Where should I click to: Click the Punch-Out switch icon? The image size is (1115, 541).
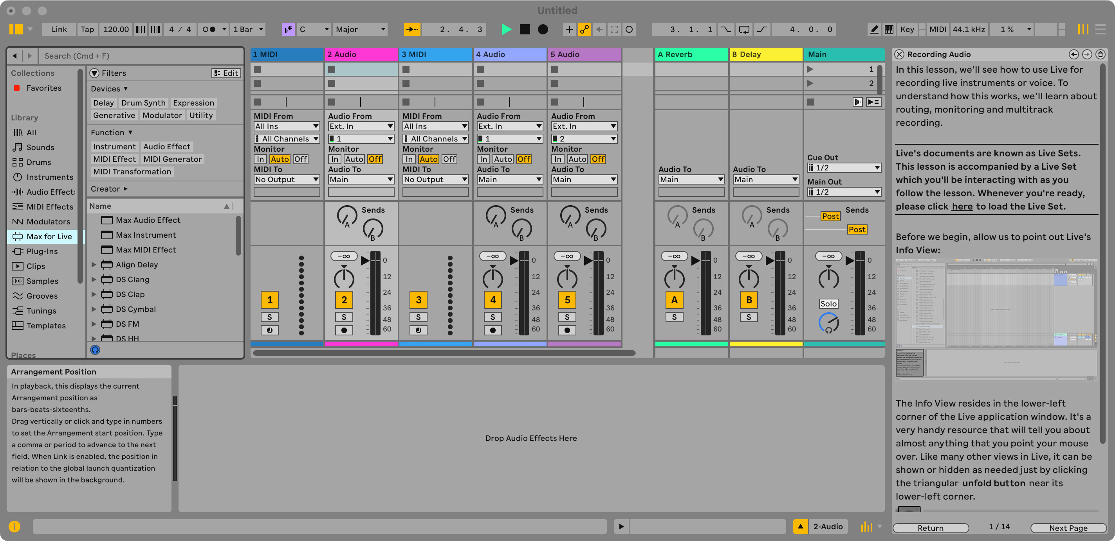(x=762, y=29)
